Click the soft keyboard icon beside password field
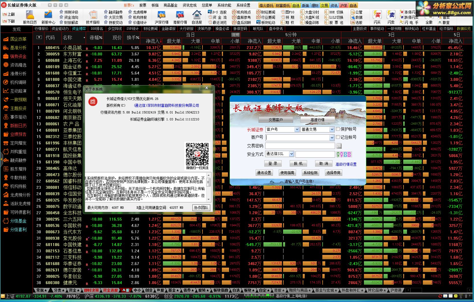This screenshot has width=474, height=302. pyautogui.click(x=339, y=146)
